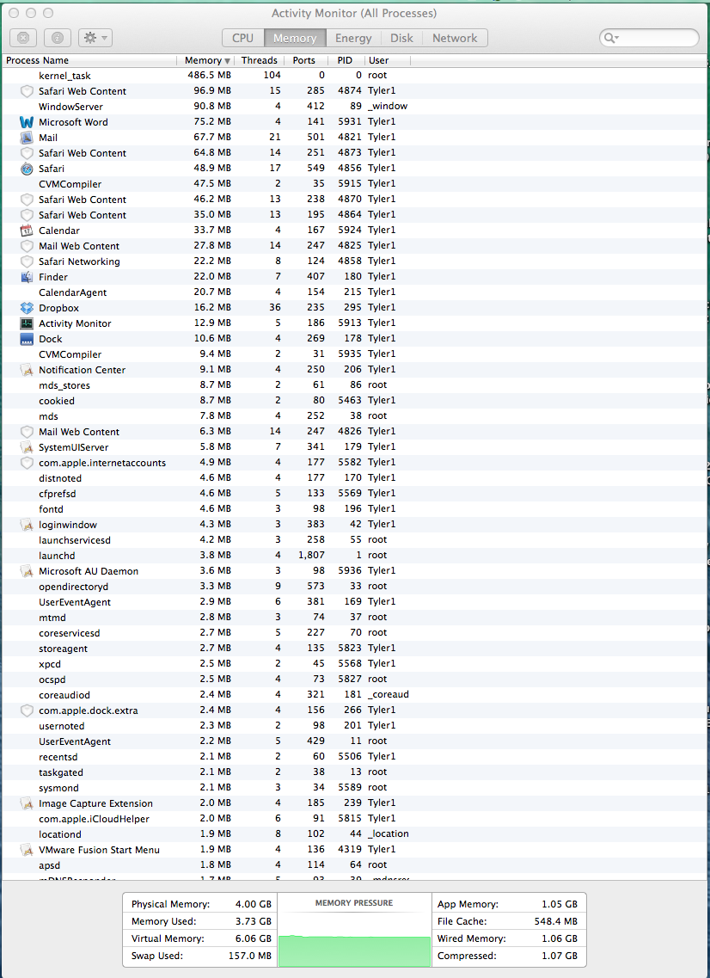This screenshot has height=978, width=710.
Task: Select the distnoted process row
Action: [x=354, y=478]
